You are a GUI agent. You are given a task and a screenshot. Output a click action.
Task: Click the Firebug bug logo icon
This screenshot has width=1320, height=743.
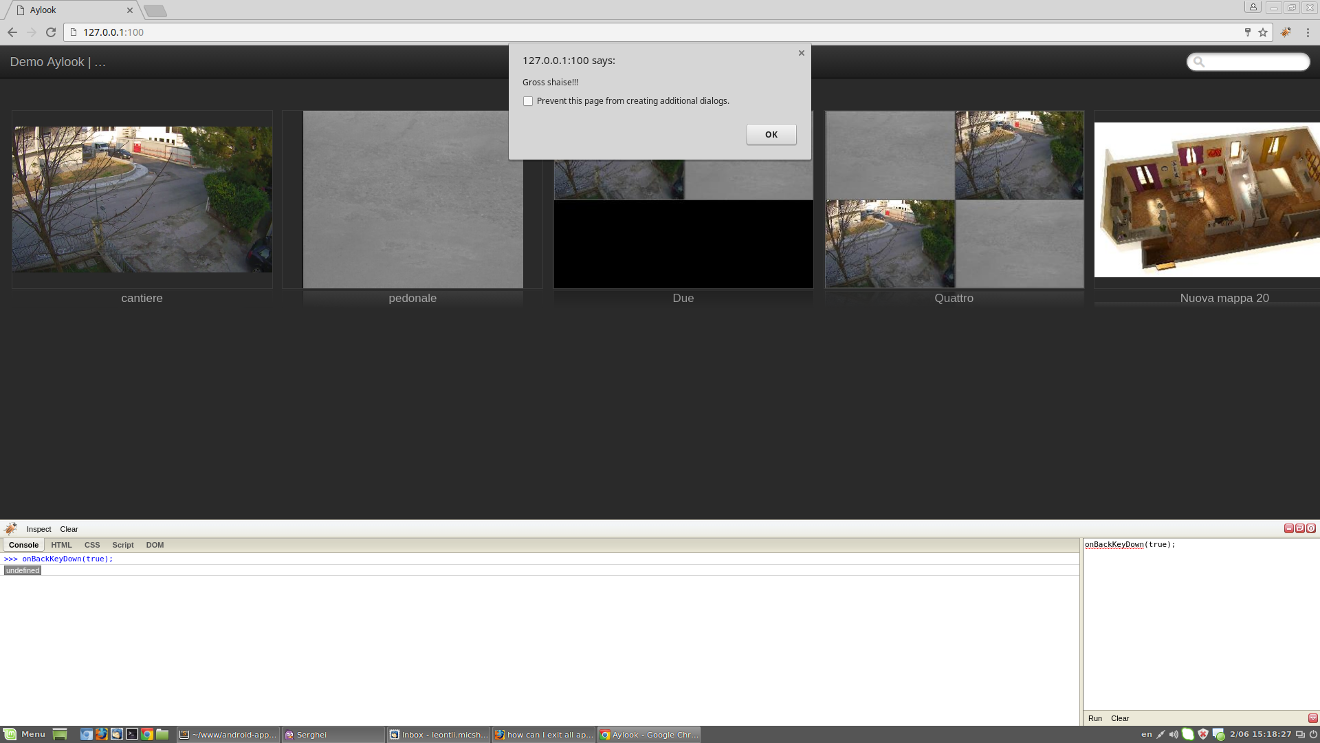click(x=10, y=528)
